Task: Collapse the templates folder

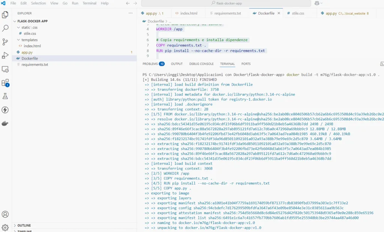Action: [18, 40]
